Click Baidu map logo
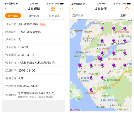This screenshot has height=113, width=134. [75, 110]
